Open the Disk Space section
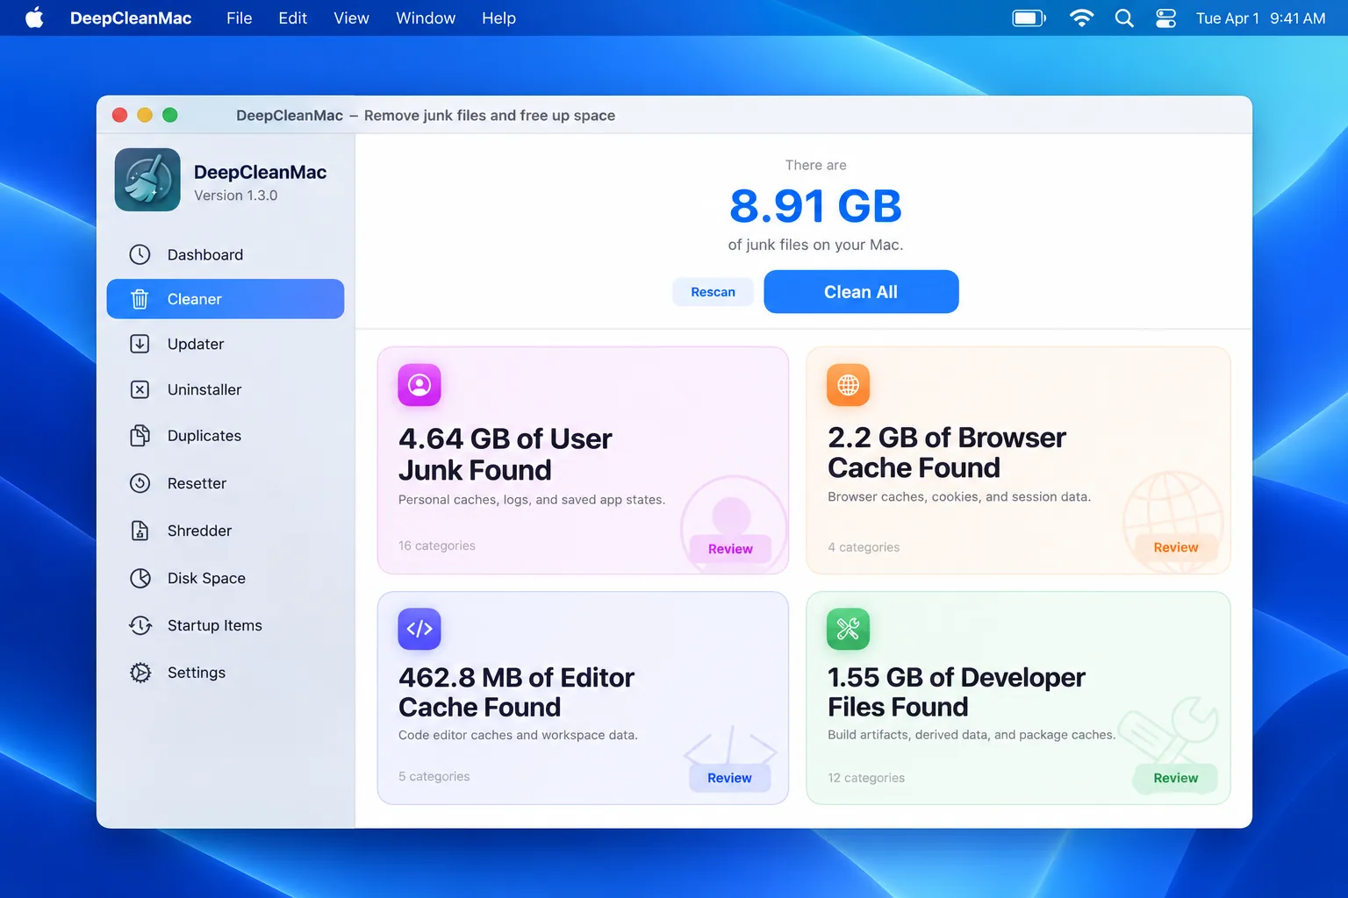 tap(226, 578)
